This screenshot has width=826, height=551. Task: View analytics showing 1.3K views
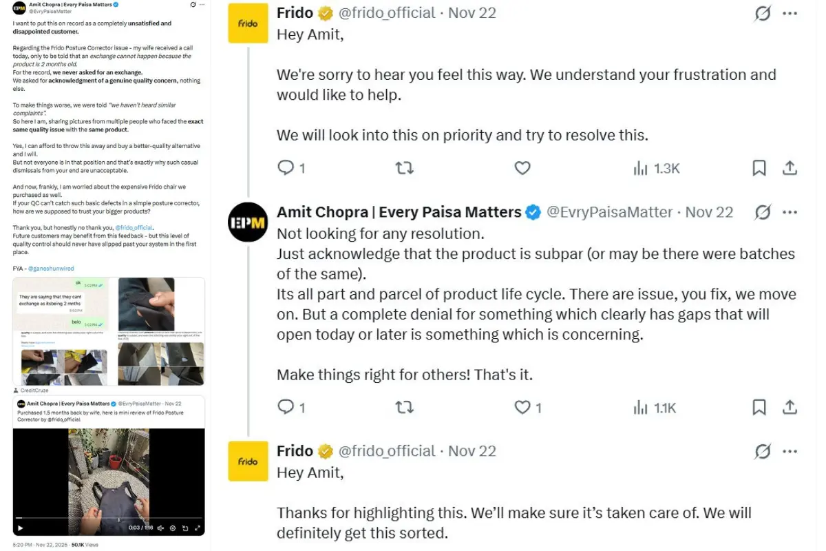[x=656, y=167]
